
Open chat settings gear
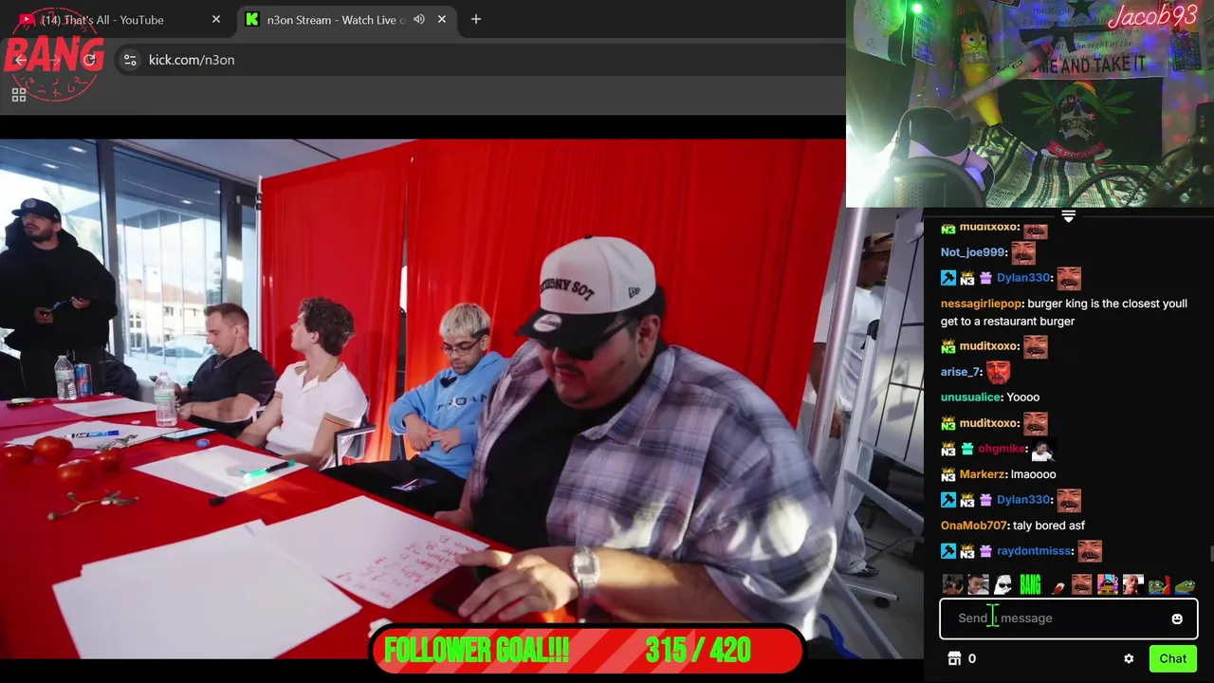tap(1129, 658)
